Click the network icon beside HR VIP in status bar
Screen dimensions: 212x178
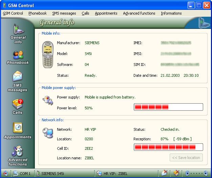coord(99,173)
